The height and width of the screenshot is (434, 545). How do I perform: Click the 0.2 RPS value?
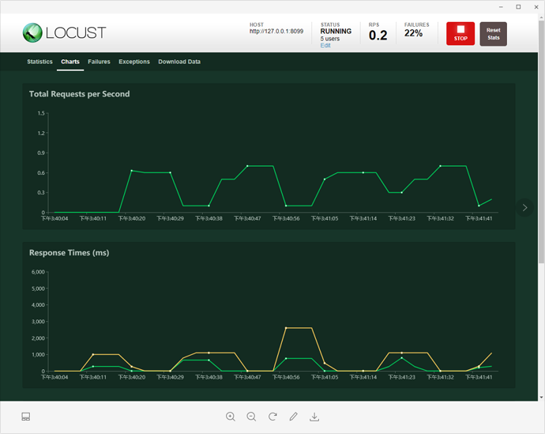point(378,36)
